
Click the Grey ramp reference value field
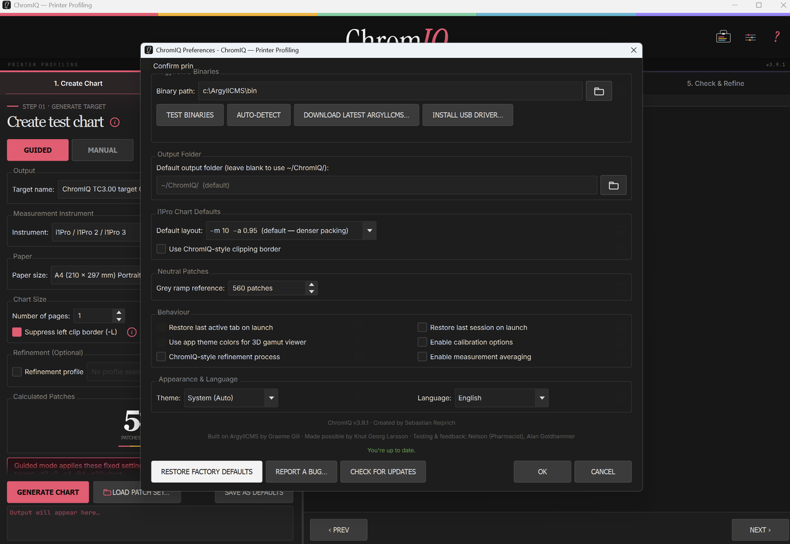[x=267, y=288]
